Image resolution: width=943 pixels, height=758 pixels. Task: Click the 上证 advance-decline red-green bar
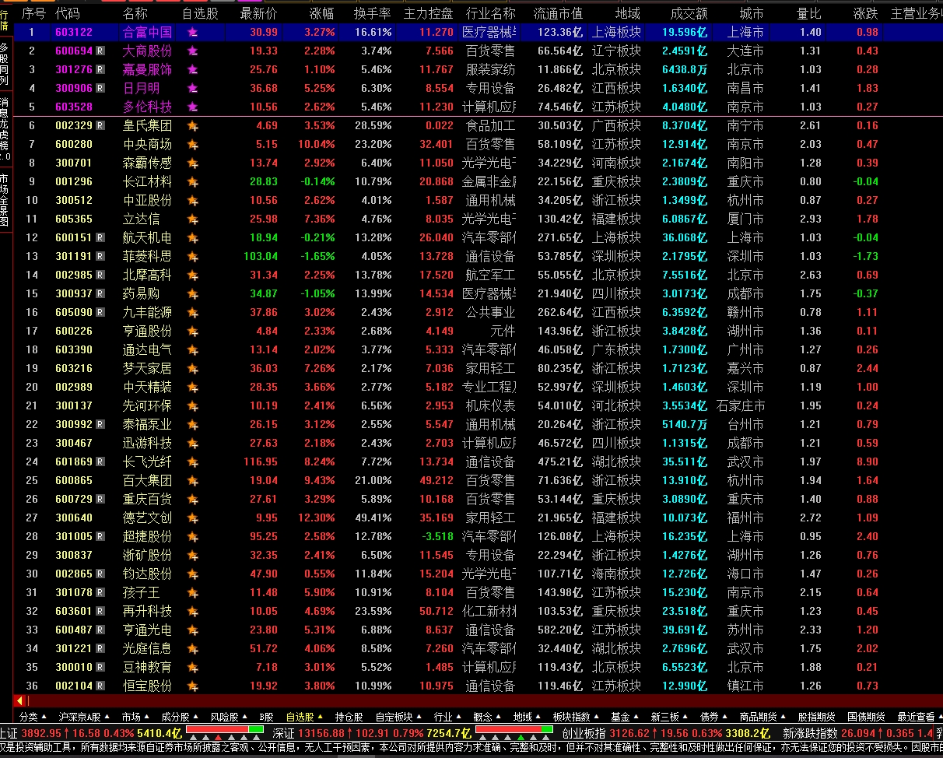(225, 730)
